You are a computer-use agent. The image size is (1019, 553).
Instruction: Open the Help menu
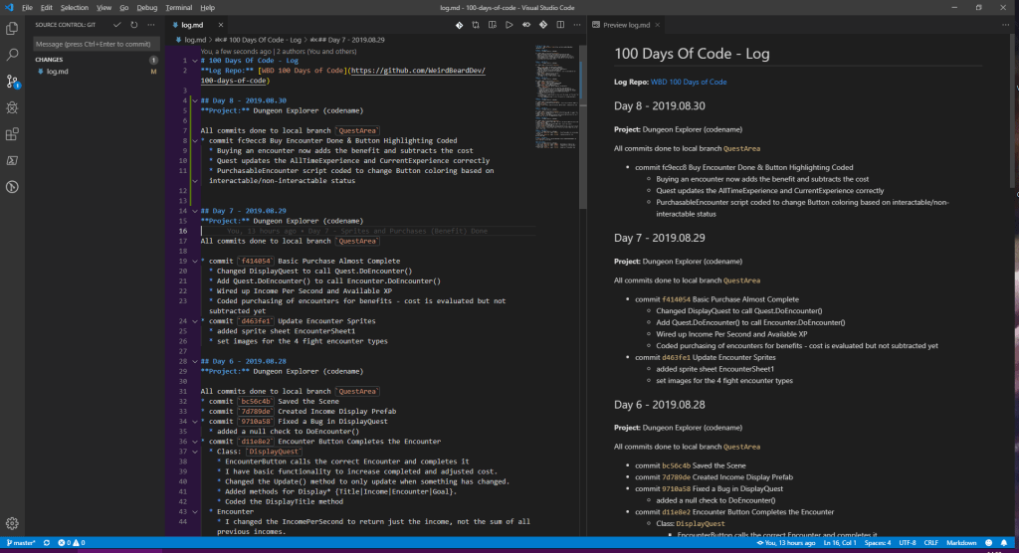pos(207,8)
